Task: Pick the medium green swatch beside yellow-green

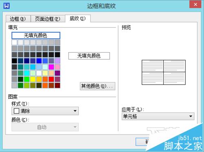Action: pos(20,86)
